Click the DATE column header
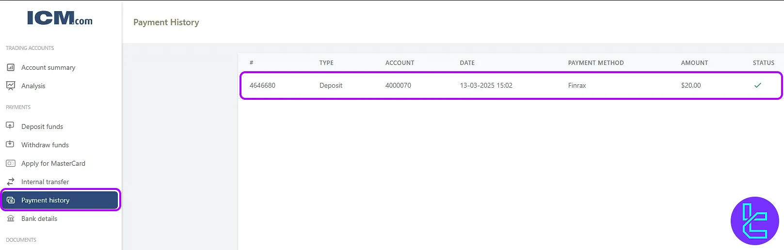The height and width of the screenshot is (250, 784). 467,63
